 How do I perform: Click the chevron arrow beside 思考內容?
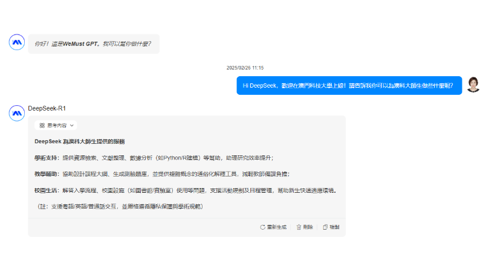(72, 125)
